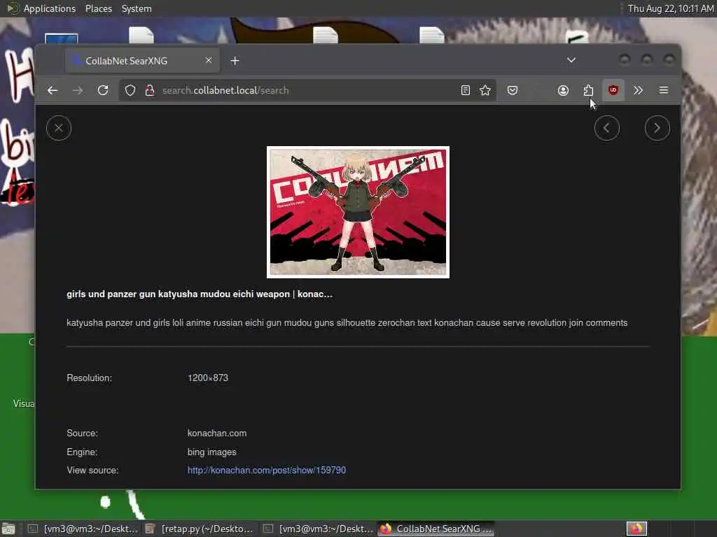Save page to Pocket
The height and width of the screenshot is (537, 717).
click(x=513, y=90)
